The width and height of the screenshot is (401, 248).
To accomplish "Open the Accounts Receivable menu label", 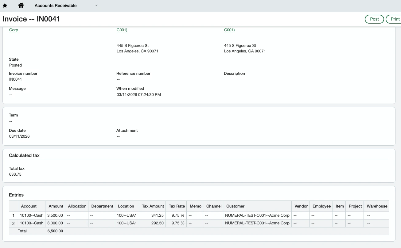I will [x=56, y=6].
